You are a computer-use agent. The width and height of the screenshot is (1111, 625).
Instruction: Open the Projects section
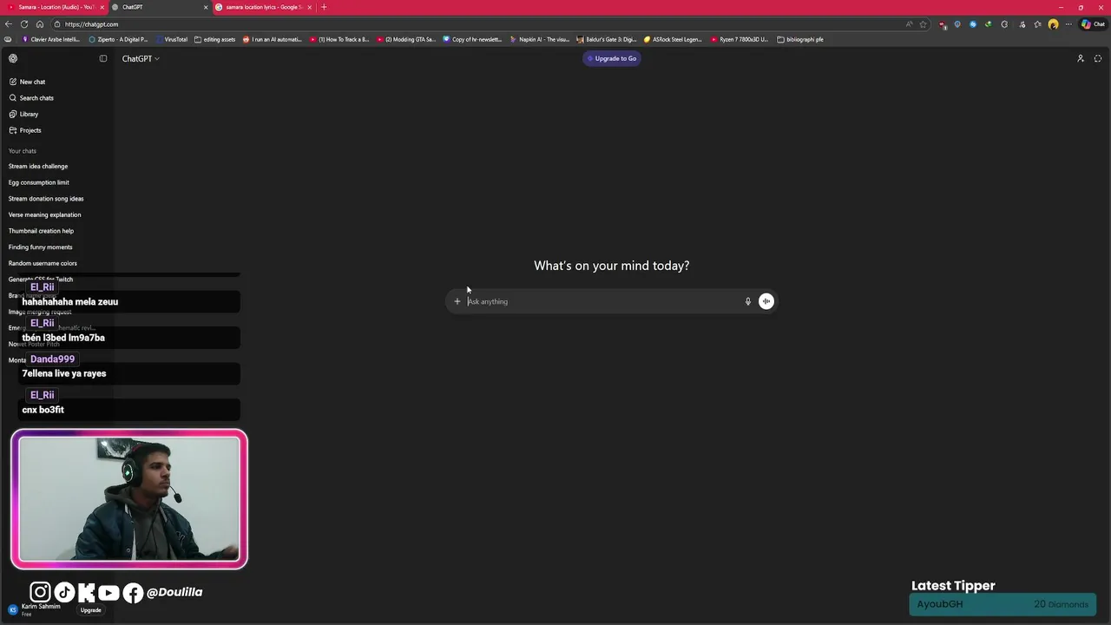coord(25,130)
